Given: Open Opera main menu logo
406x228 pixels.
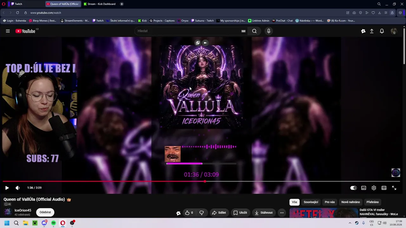Looking at the screenshot, I should pos(4,4).
